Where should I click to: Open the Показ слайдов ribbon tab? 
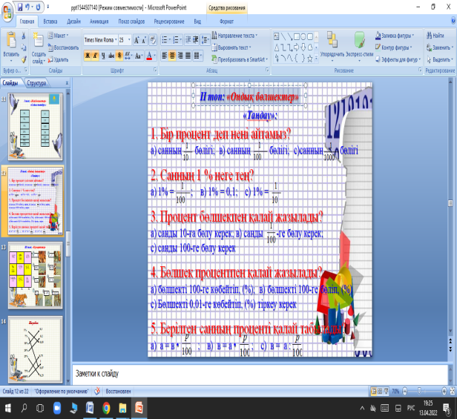[x=131, y=22]
